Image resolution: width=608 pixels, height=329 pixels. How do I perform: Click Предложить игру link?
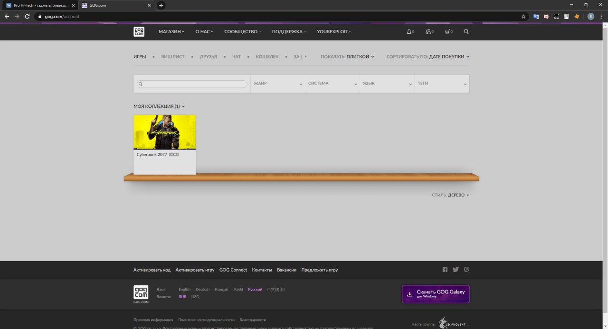(x=320, y=270)
